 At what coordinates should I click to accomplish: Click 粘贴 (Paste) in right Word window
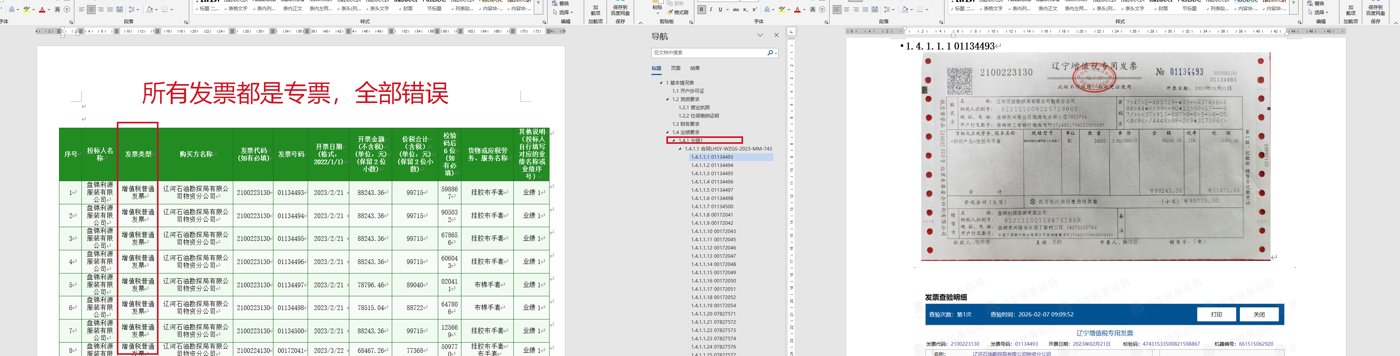(x=657, y=7)
